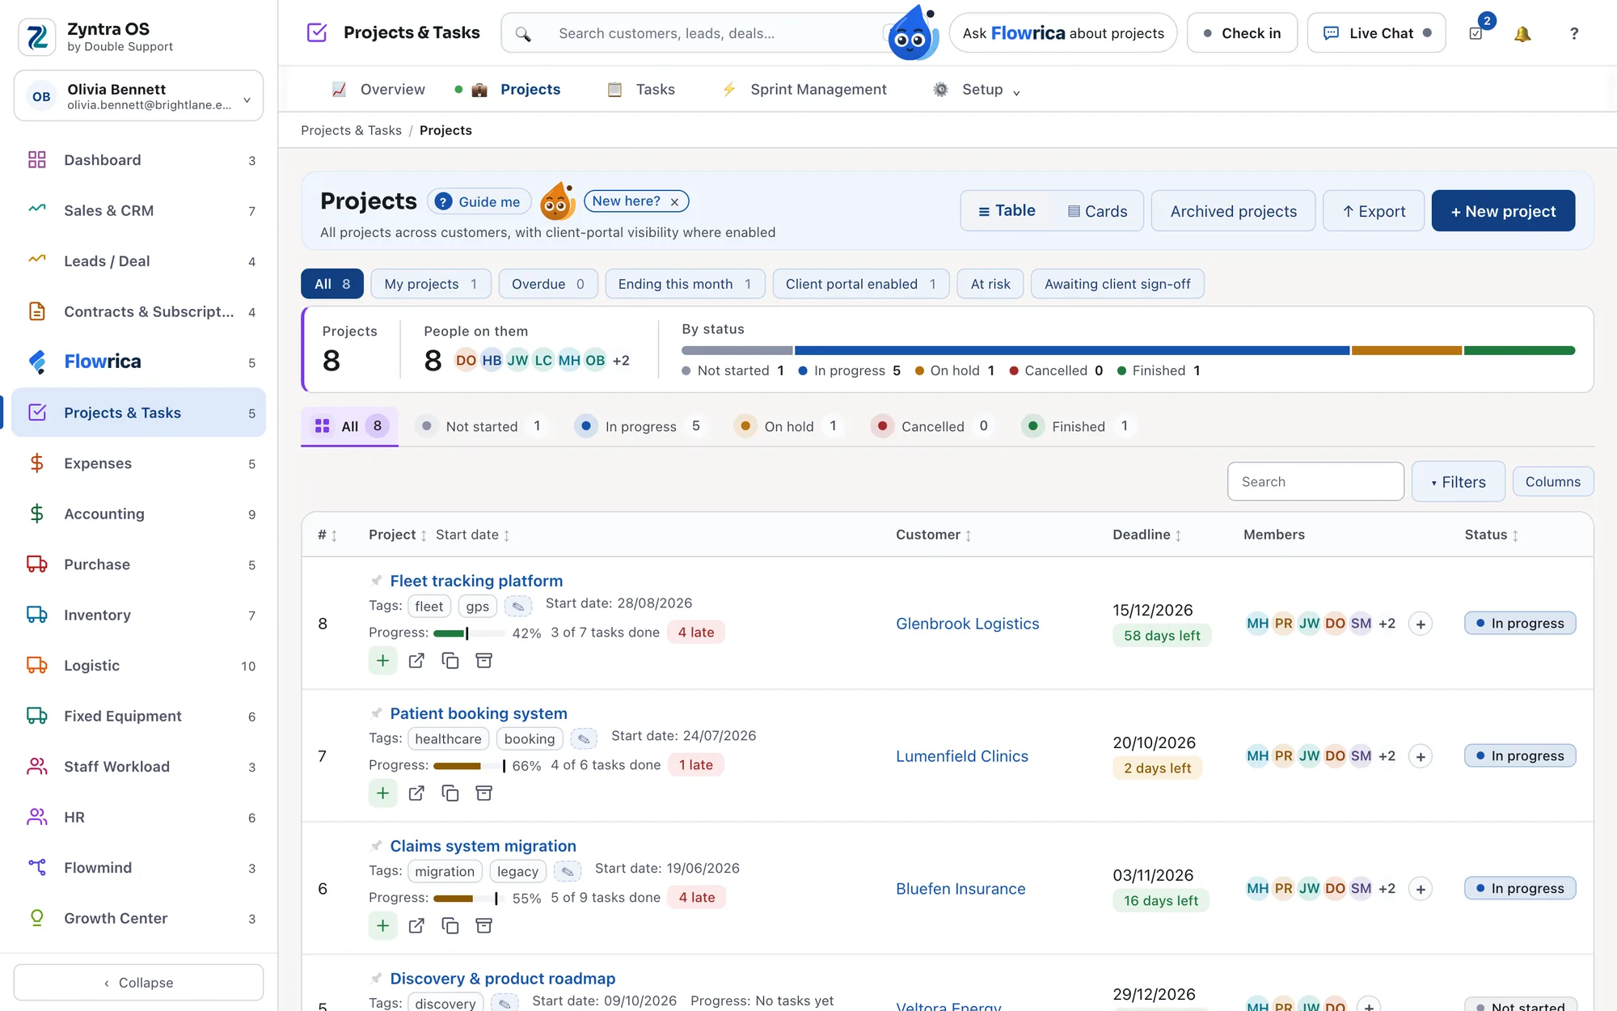Image resolution: width=1617 pixels, height=1011 pixels.
Task: Click the New project button
Action: [1503, 211]
